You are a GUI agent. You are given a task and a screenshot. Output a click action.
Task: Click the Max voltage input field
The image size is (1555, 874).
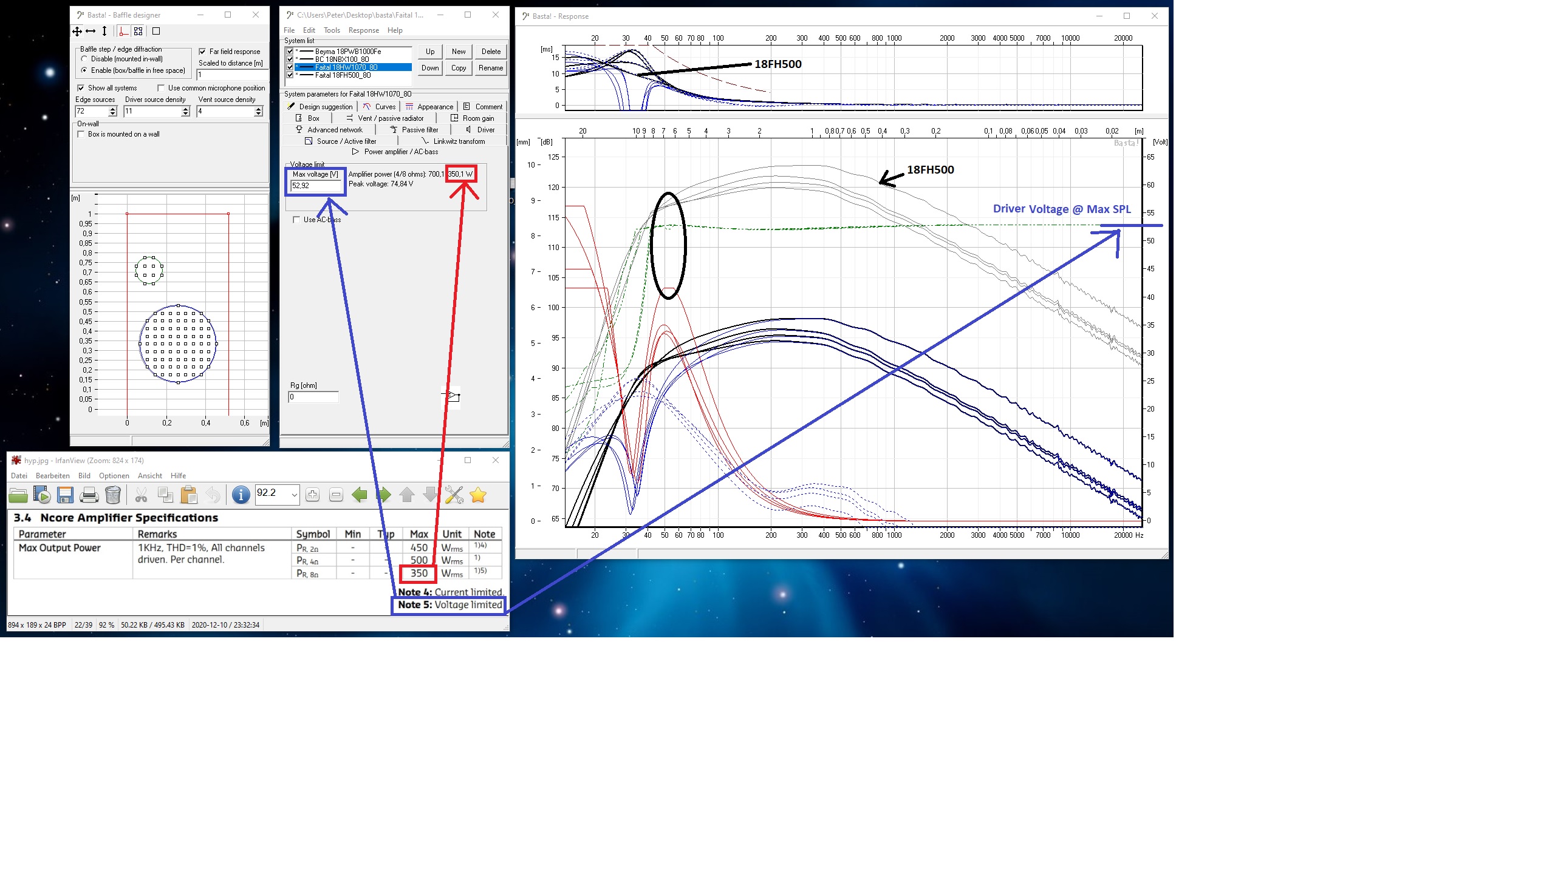coord(315,186)
